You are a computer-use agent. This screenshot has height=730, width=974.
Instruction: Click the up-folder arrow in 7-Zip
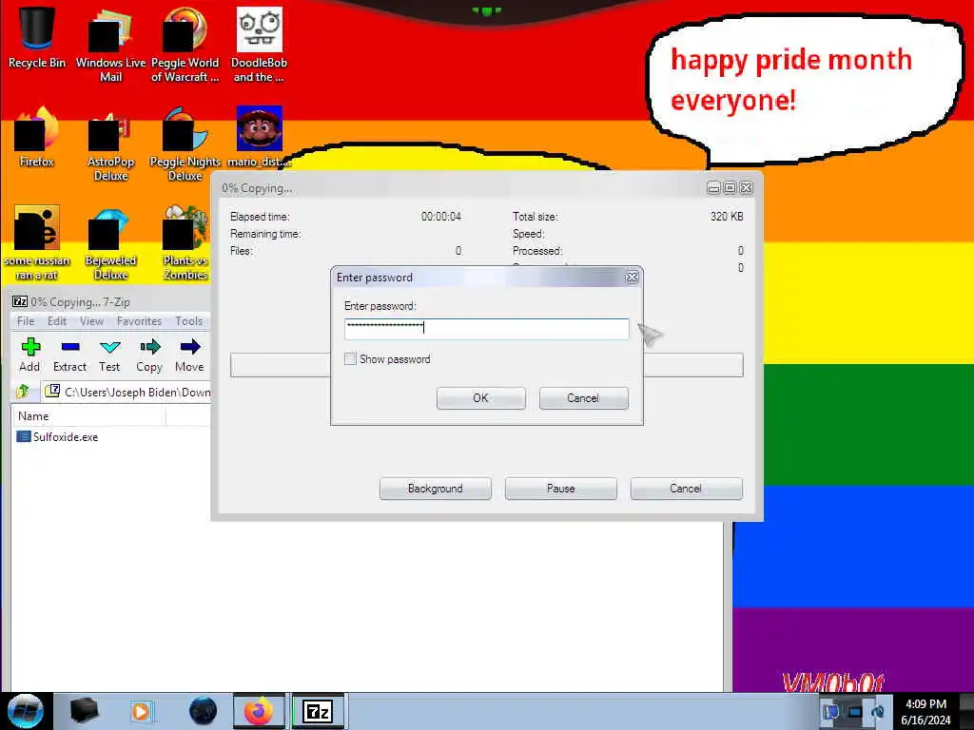coord(23,391)
